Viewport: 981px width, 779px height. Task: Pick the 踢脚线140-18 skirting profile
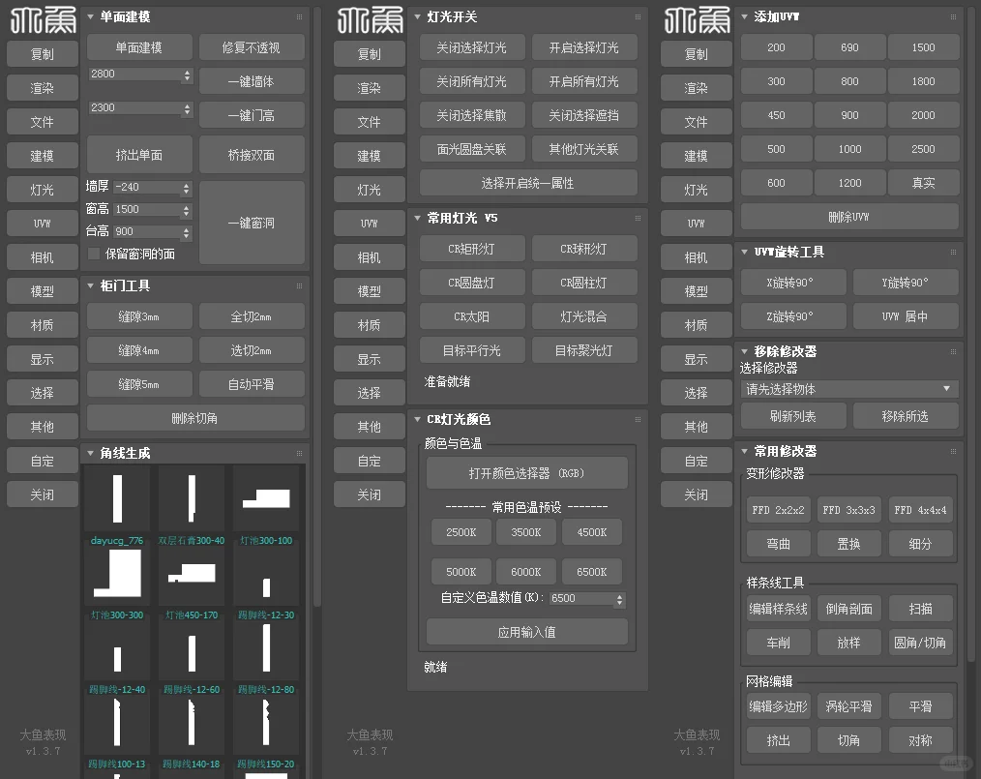click(x=192, y=722)
